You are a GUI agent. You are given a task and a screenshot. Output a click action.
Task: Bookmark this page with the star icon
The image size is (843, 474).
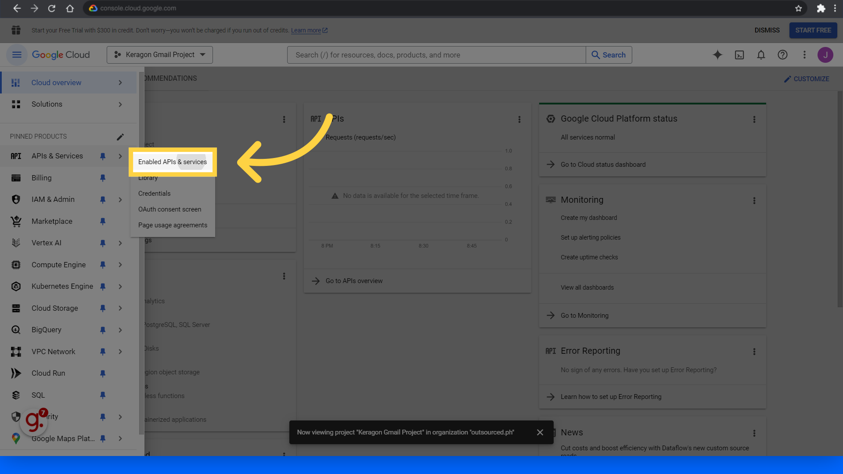(799, 8)
